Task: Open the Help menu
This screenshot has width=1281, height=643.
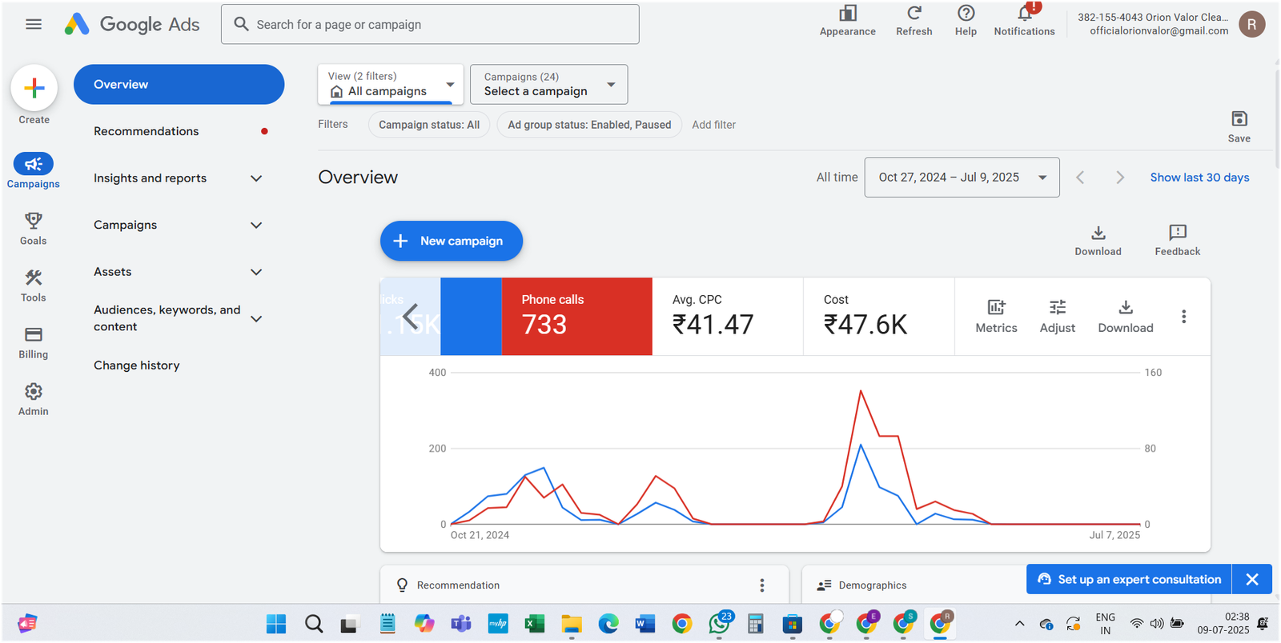Action: [966, 21]
